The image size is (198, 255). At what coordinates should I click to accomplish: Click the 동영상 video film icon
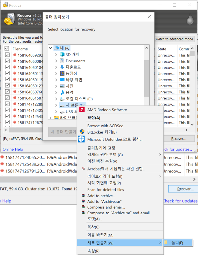tap(62, 73)
